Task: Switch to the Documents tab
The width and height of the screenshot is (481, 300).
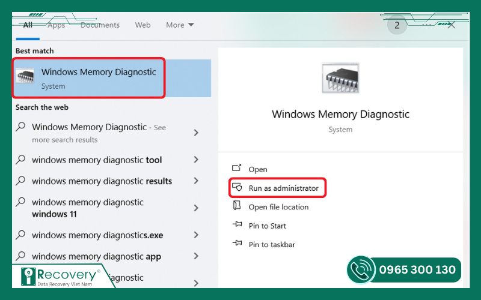Action: (x=100, y=25)
